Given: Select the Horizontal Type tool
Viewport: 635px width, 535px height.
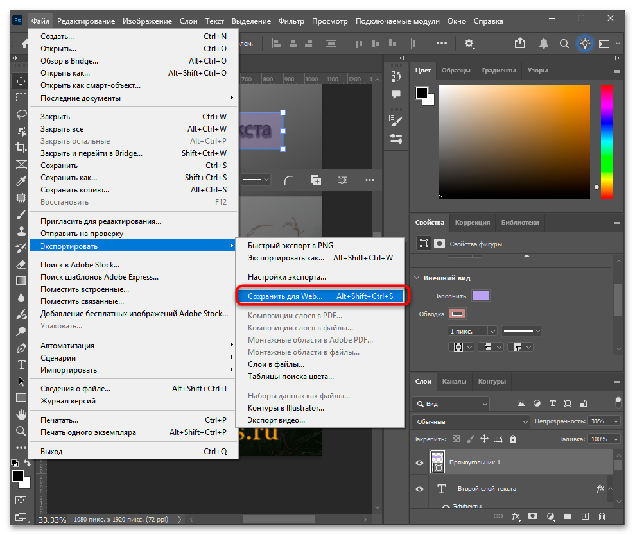Looking at the screenshot, I should [x=21, y=364].
